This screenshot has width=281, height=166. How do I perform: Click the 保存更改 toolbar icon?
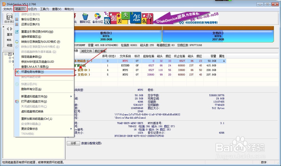pos(9,17)
